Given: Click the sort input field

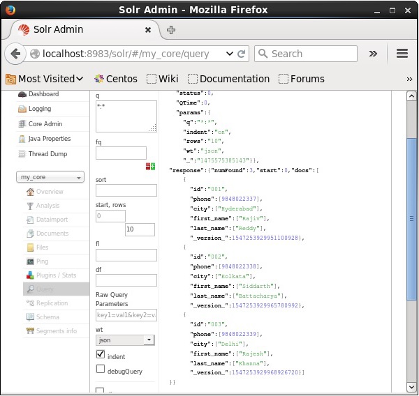Looking at the screenshot, I should 126,190.
